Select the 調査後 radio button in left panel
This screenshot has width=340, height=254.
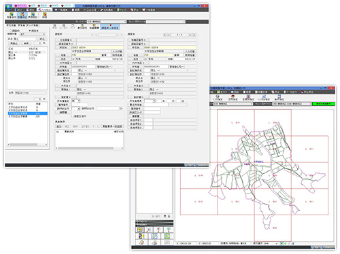click(30, 31)
